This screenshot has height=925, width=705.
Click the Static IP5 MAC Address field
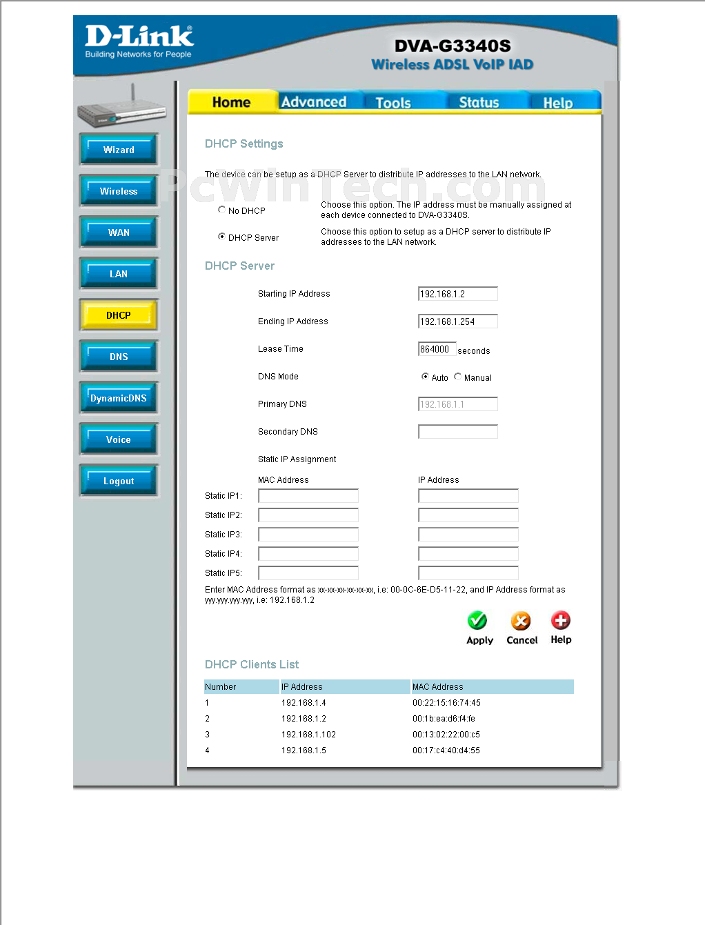[x=308, y=573]
